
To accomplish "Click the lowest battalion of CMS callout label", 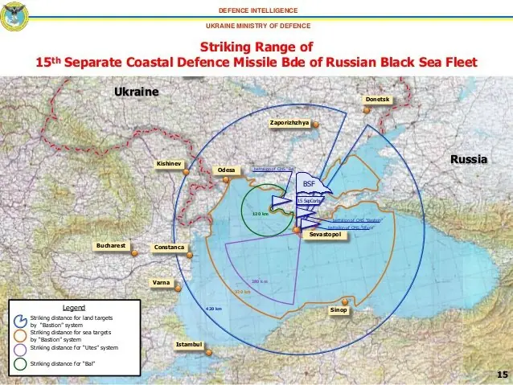I will tap(351, 227).
